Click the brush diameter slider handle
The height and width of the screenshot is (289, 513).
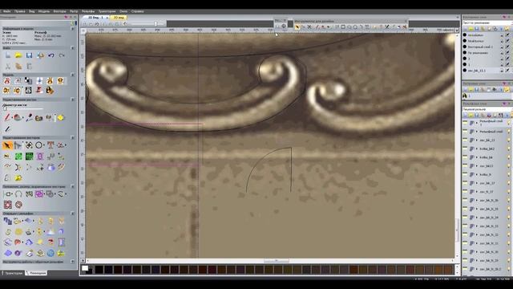tap(6, 108)
